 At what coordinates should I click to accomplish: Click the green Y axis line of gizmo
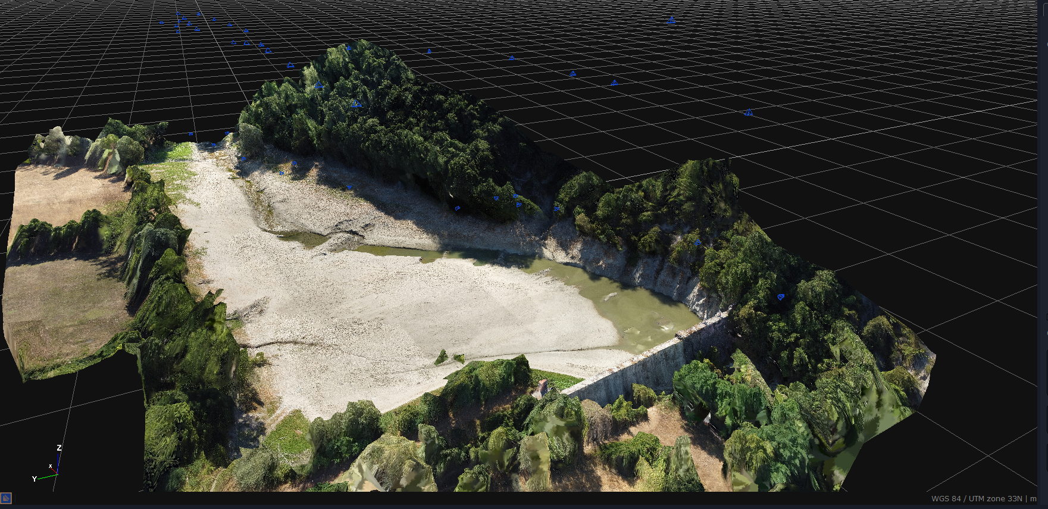coord(46,476)
